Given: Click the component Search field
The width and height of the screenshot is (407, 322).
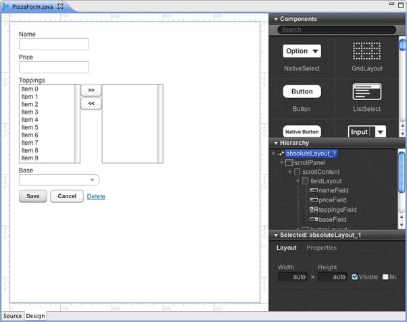Looking at the screenshot, I should point(337,30).
